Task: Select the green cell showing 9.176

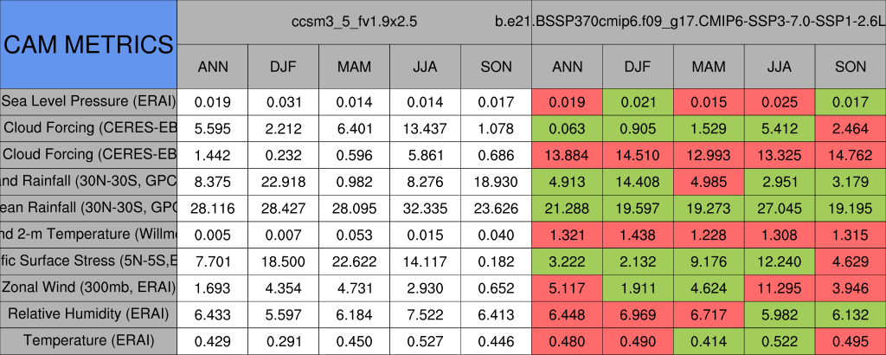Action: tap(709, 261)
